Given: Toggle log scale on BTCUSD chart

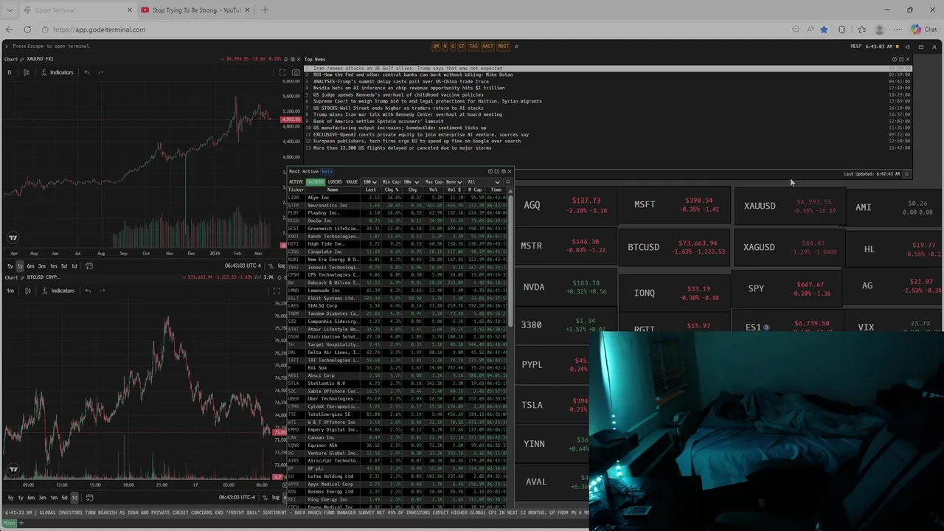Looking at the screenshot, I should (276, 497).
